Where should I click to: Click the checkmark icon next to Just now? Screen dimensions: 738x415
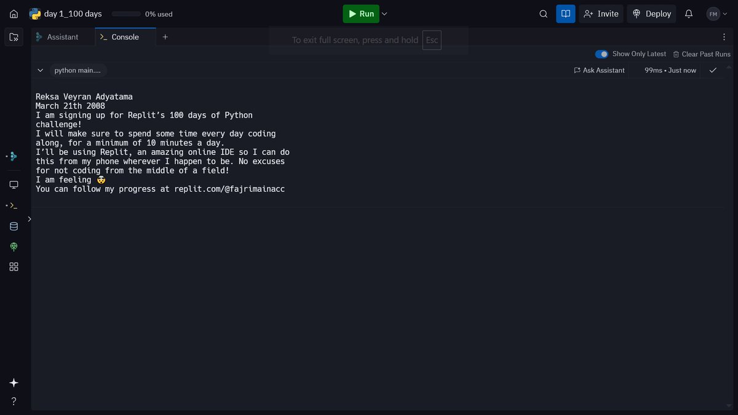(713, 70)
